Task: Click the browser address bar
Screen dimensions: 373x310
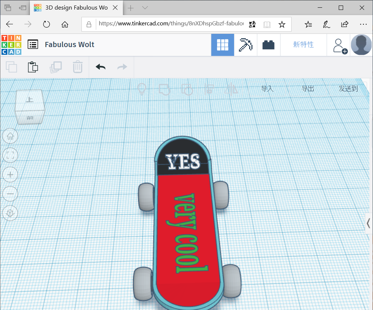Action: point(170,24)
